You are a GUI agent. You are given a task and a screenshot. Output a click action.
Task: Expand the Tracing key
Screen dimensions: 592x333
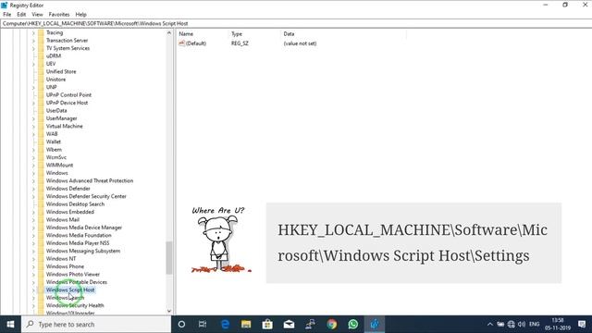coord(33,33)
